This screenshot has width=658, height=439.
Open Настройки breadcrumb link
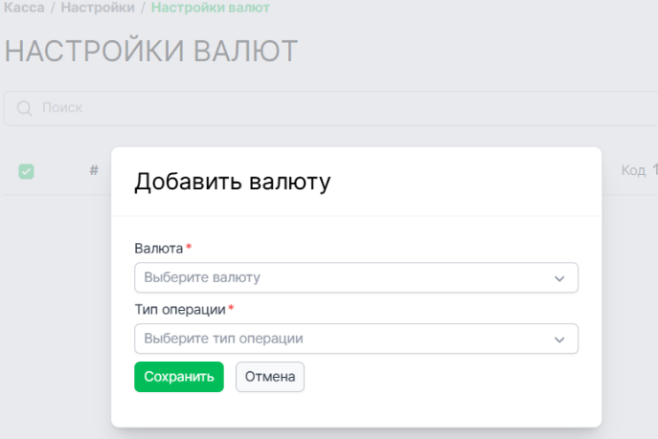pyautogui.click(x=98, y=7)
